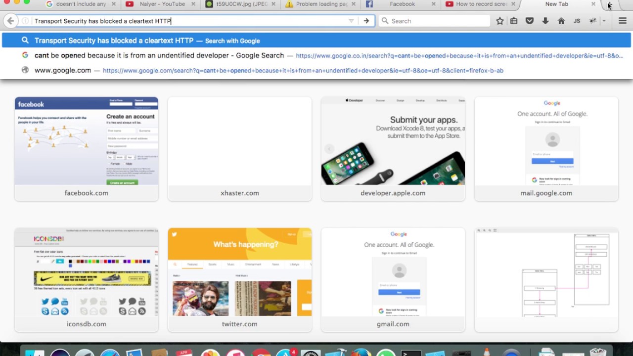Open the xhaster.com tile
The image size is (633, 356).
point(240,149)
